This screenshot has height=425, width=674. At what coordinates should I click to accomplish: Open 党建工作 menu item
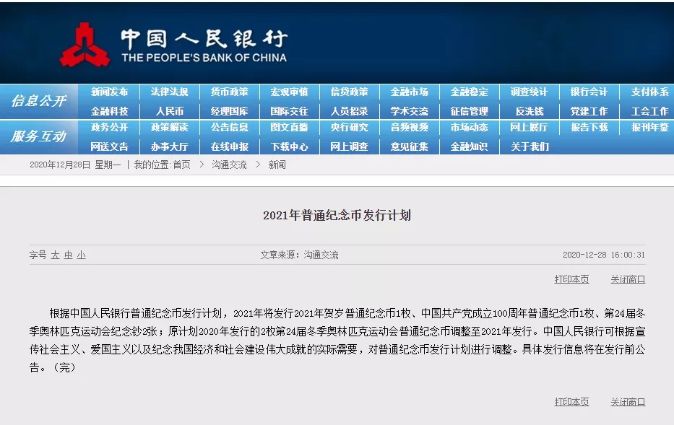(589, 111)
